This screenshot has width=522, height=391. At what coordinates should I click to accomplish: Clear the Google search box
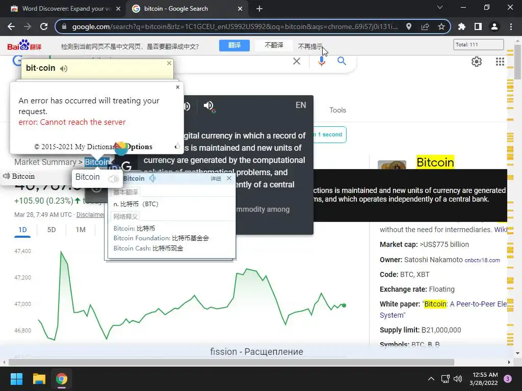(297, 61)
